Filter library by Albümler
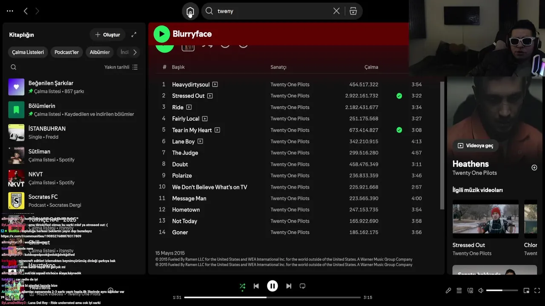 point(100,52)
